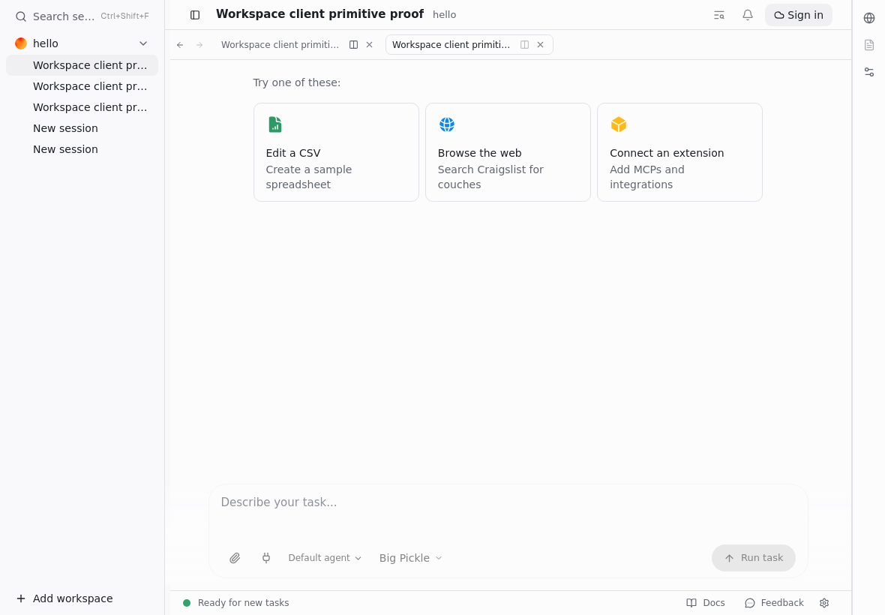Viewport: 885px width, 615px height.
Task: Click the green CSV file icon
Action: [274, 124]
